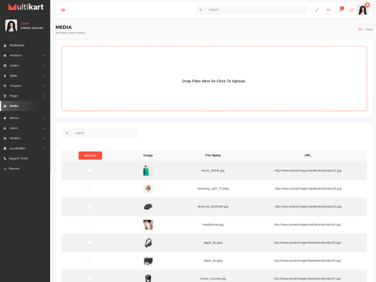Click the home breadcrumb icon
The image size is (376, 282).
[x=360, y=29]
